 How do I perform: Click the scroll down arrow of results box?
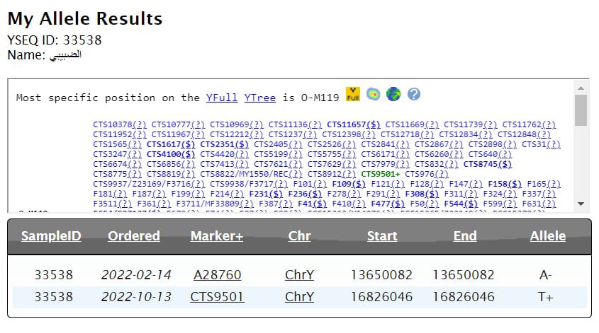pos(581,204)
